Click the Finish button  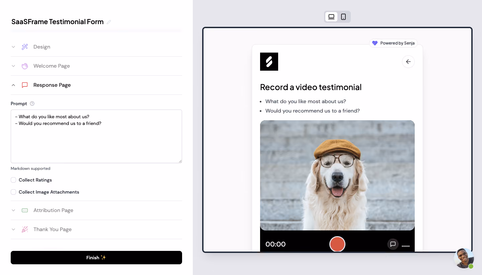(x=96, y=258)
